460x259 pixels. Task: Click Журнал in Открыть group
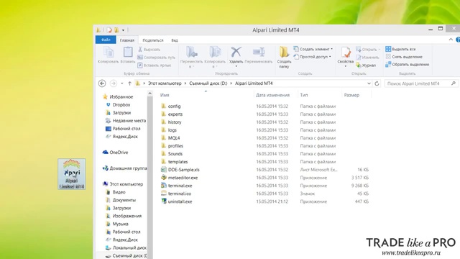coord(366,65)
